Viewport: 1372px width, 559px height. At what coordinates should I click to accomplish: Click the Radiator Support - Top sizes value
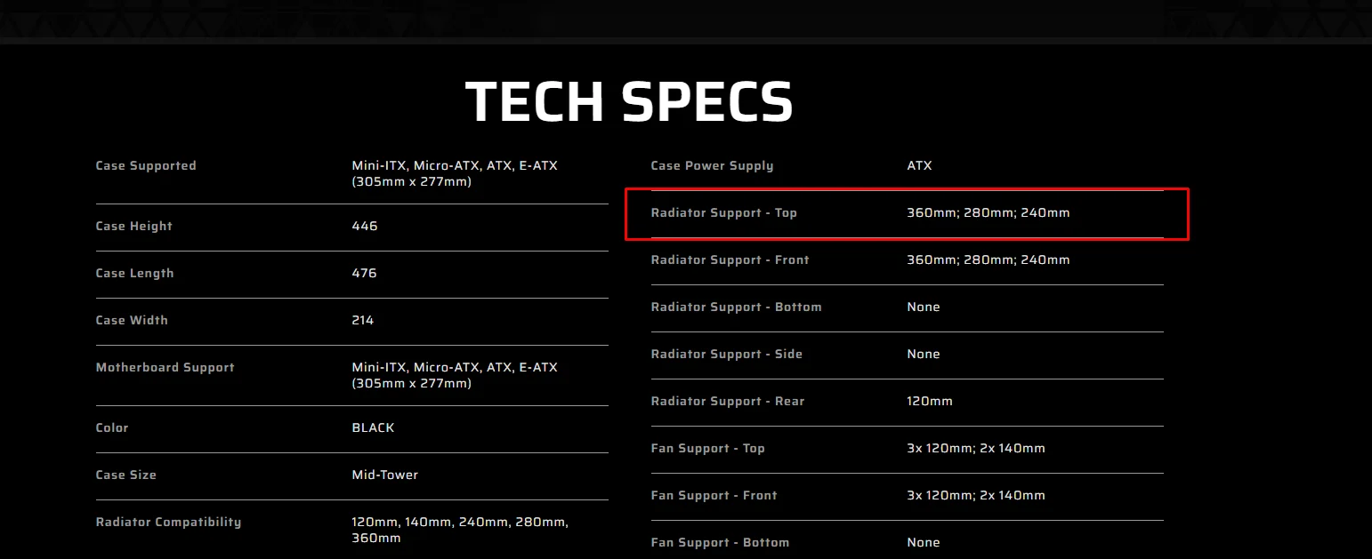click(988, 212)
